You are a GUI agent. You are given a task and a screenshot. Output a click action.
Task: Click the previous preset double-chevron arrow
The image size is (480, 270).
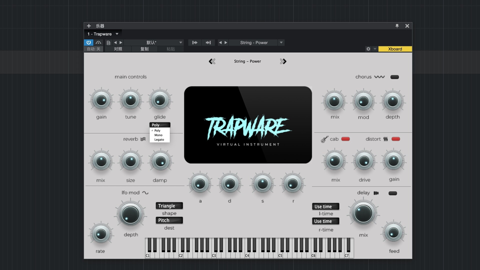coord(212,61)
